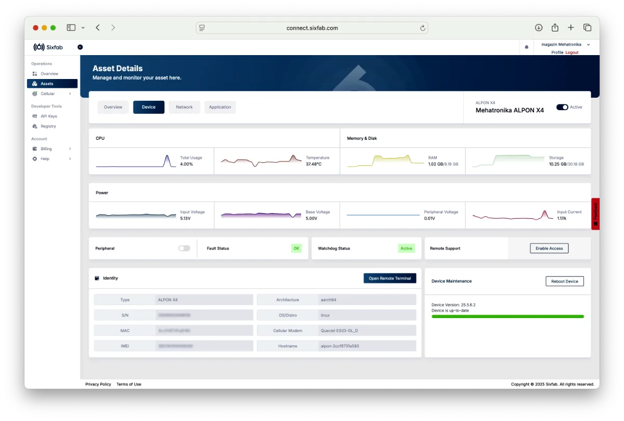Enable the Peripheral switch
Image resolution: width=624 pixels, height=421 pixels.
[184, 248]
